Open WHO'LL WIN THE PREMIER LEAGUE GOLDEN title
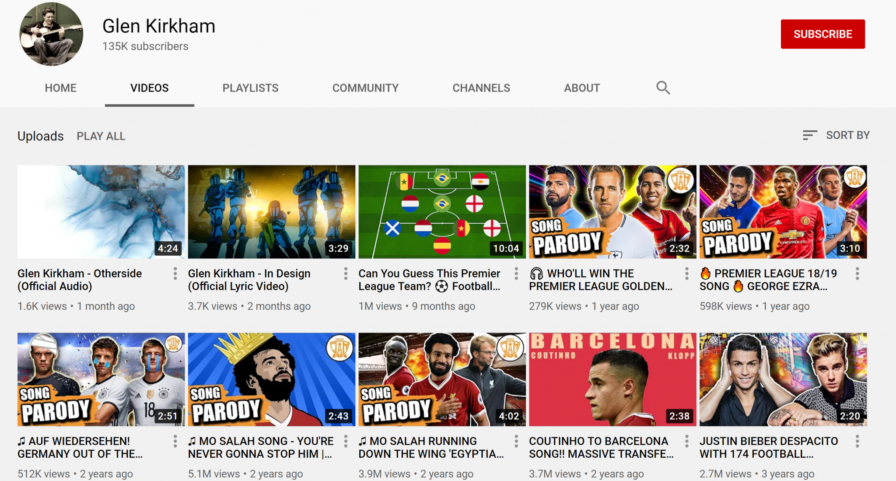The width and height of the screenshot is (896, 481). click(x=601, y=280)
